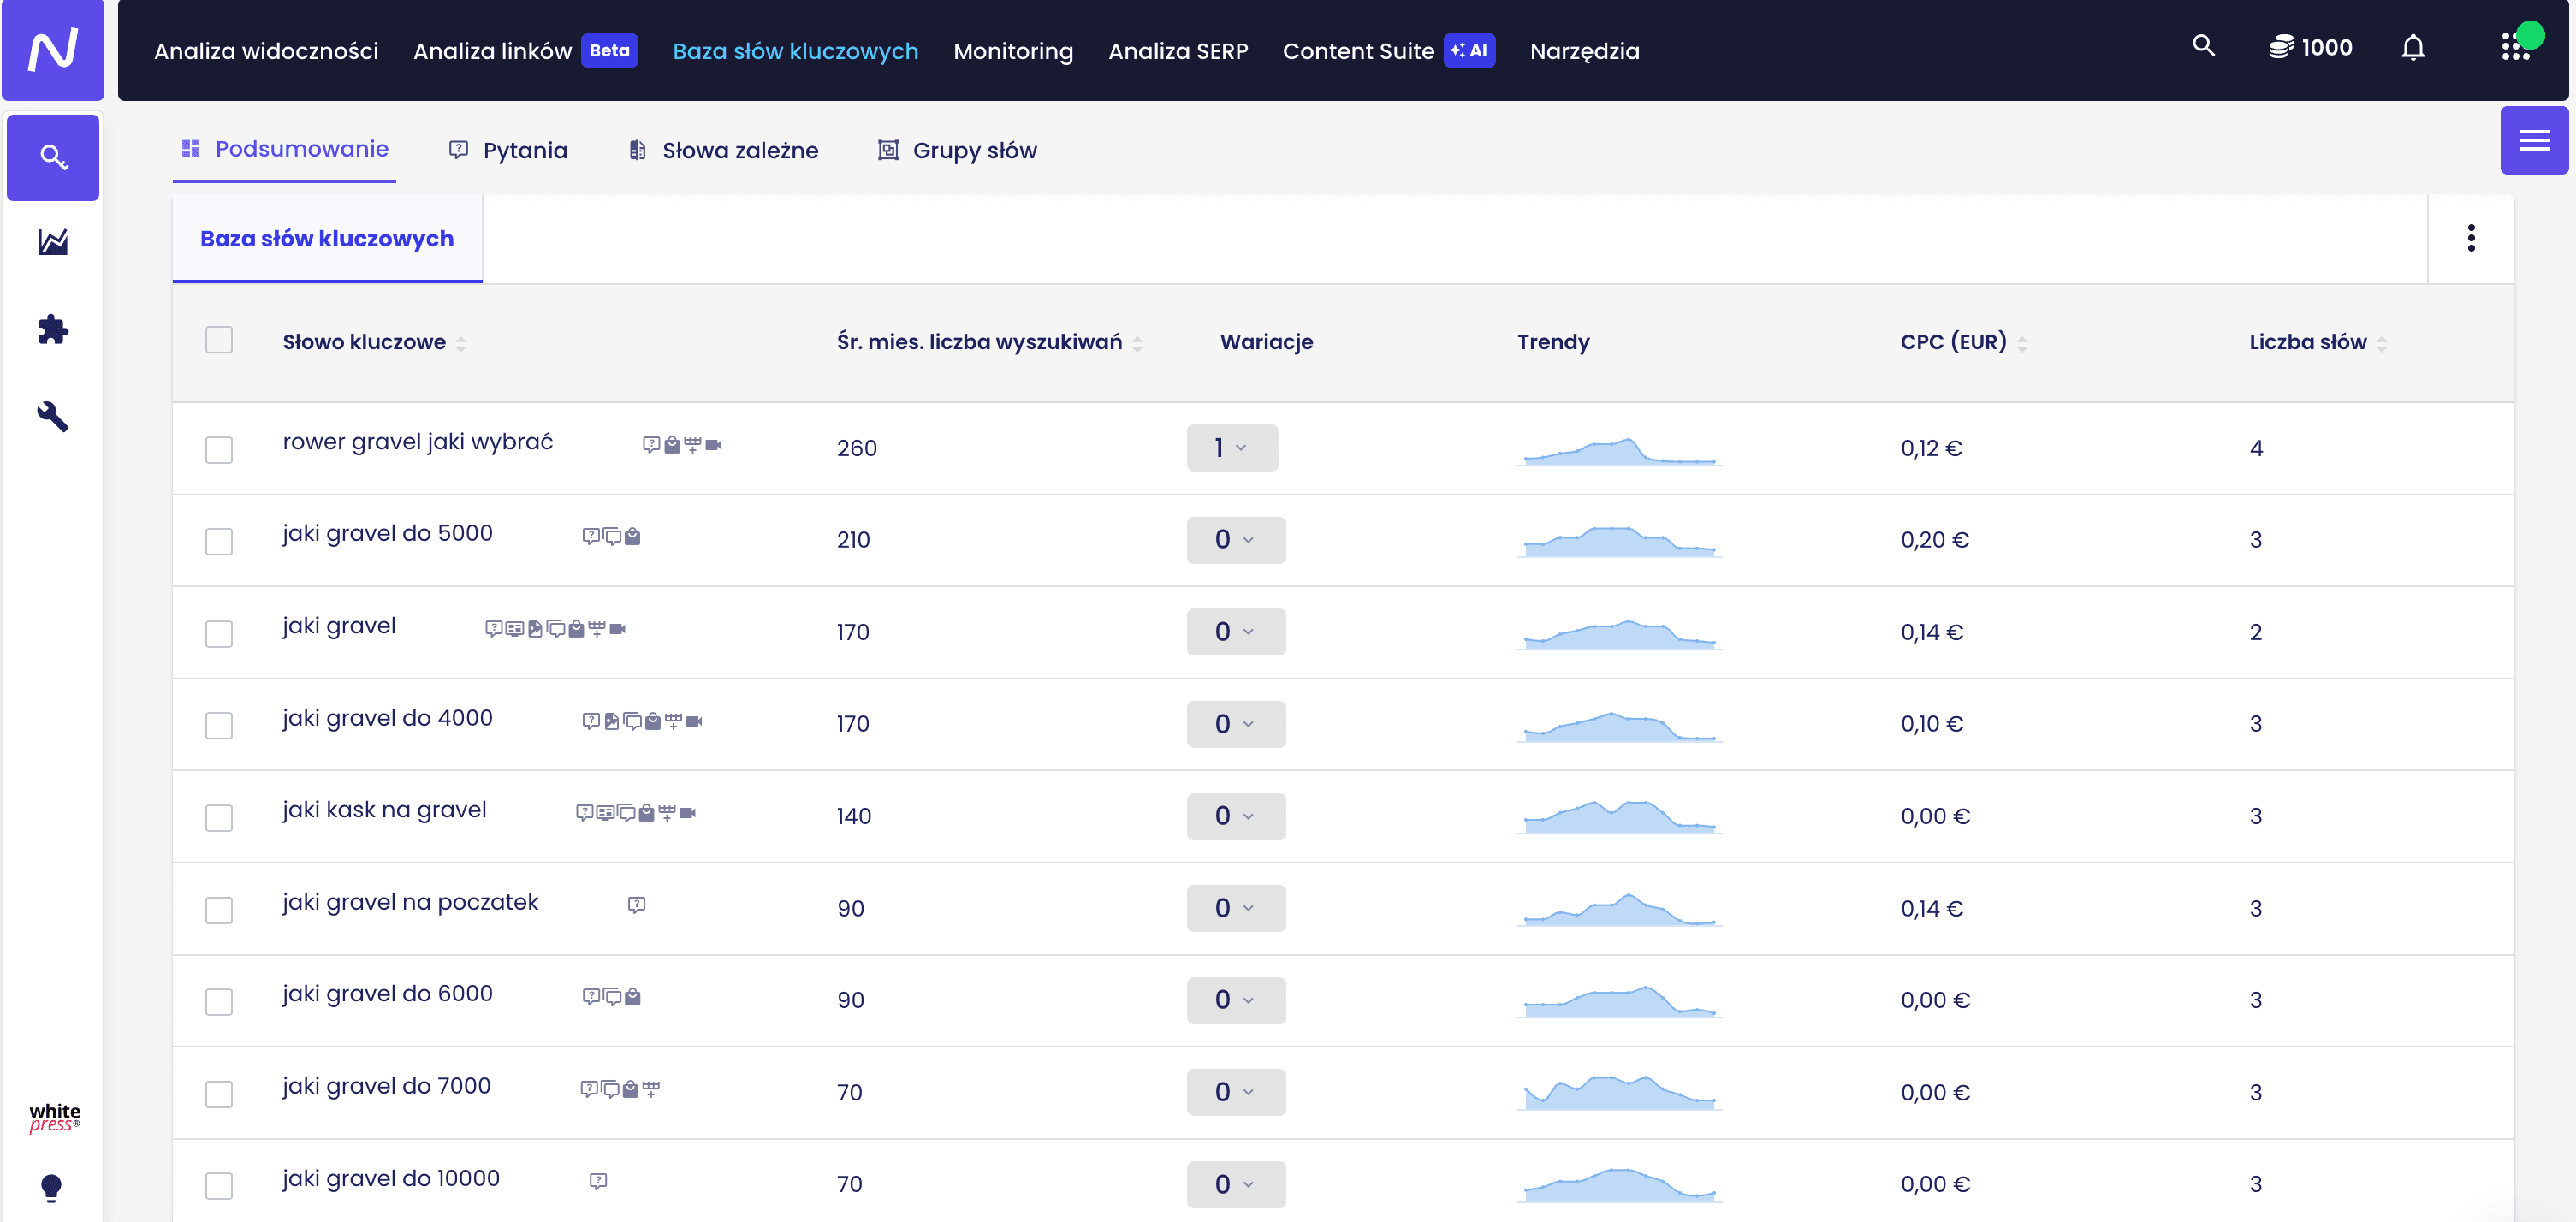
Task: Open the wrench tools icon in the sidebar
Action: point(53,416)
